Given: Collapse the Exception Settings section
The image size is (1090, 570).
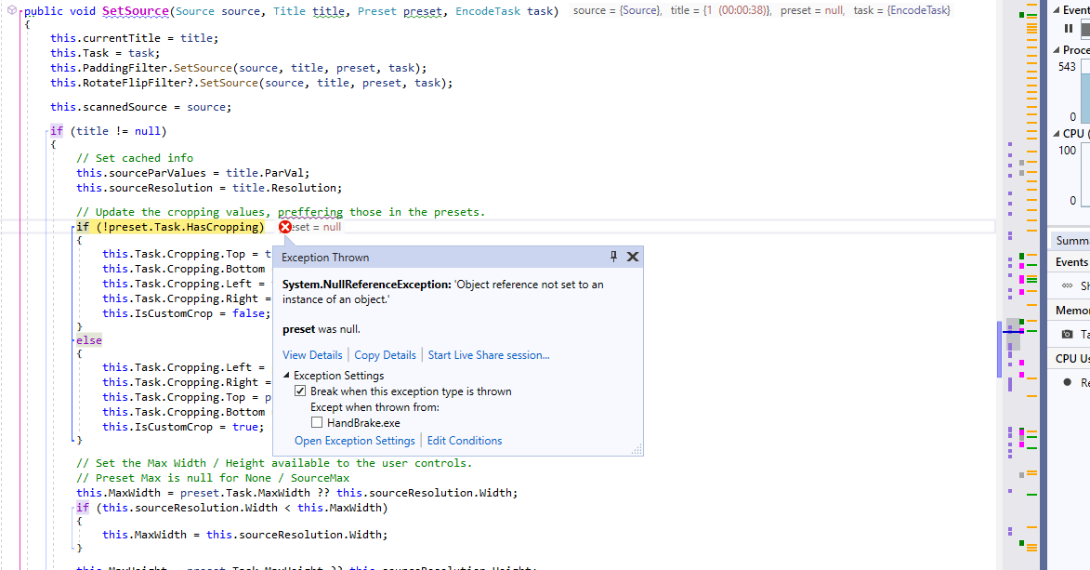Looking at the screenshot, I should tap(288, 375).
